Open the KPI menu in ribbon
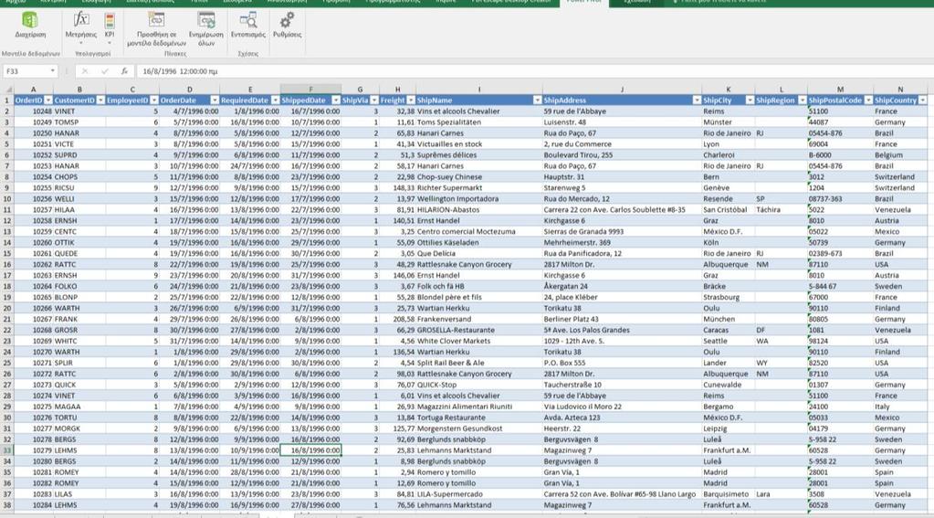The height and width of the screenshot is (518, 934). (x=110, y=26)
